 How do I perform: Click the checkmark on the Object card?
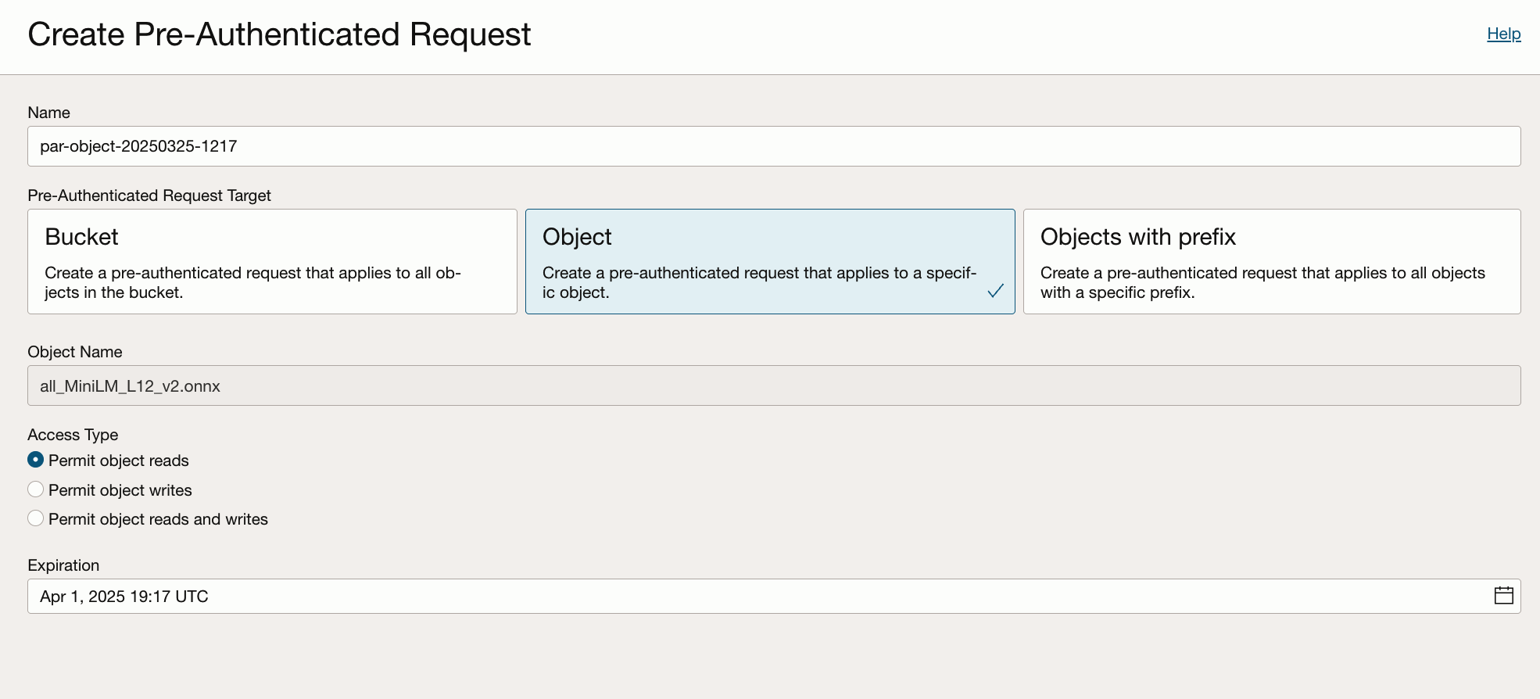[995, 291]
